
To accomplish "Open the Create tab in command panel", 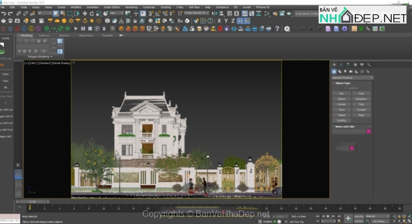I will point(334,65).
